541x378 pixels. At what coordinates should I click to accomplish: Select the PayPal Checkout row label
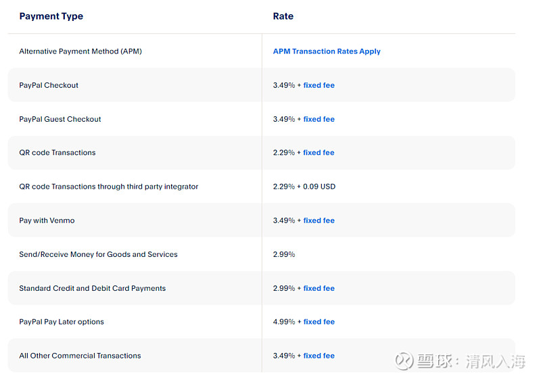coord(49,85)
